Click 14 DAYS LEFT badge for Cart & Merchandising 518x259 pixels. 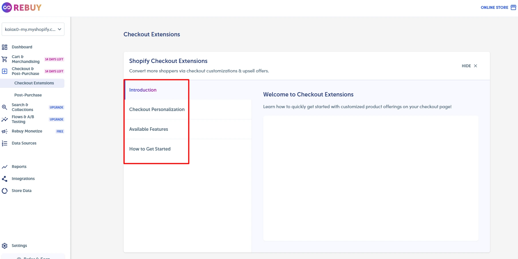click(x=54, y=59)
